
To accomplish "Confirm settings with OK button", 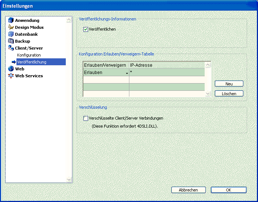I will click(x=228, y=190).
